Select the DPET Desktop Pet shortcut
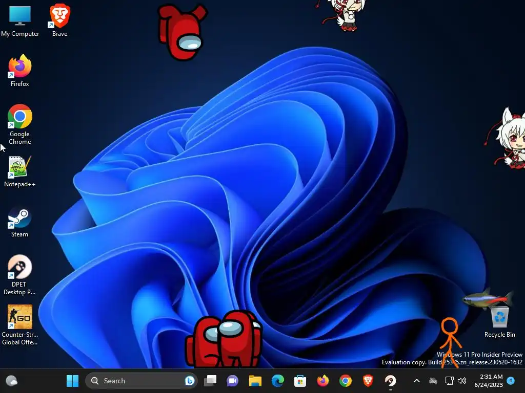 click(19, 275)
